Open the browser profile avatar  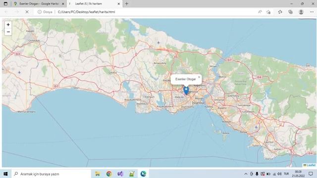tap(301, 12)
